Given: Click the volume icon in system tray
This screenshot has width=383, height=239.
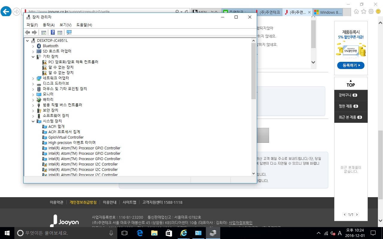Looking at the screenshot, I should (x=333, y=233).
